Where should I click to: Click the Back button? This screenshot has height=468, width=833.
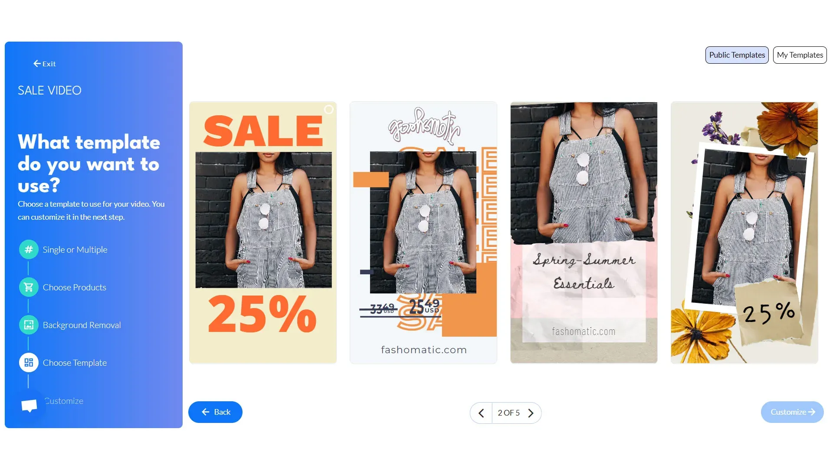tap(215, 412)
